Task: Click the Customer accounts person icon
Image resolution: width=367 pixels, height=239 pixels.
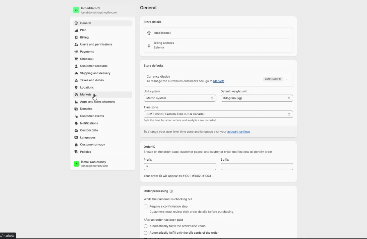Action: 76,66
